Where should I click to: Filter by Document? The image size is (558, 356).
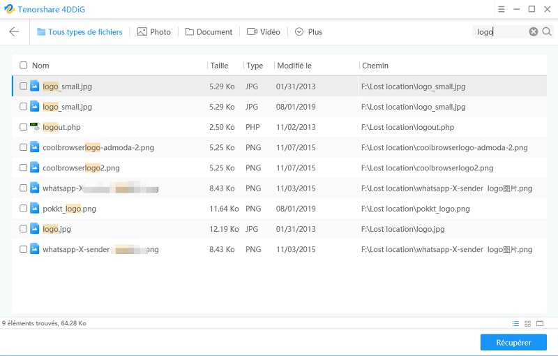click(x=209, y=32)
